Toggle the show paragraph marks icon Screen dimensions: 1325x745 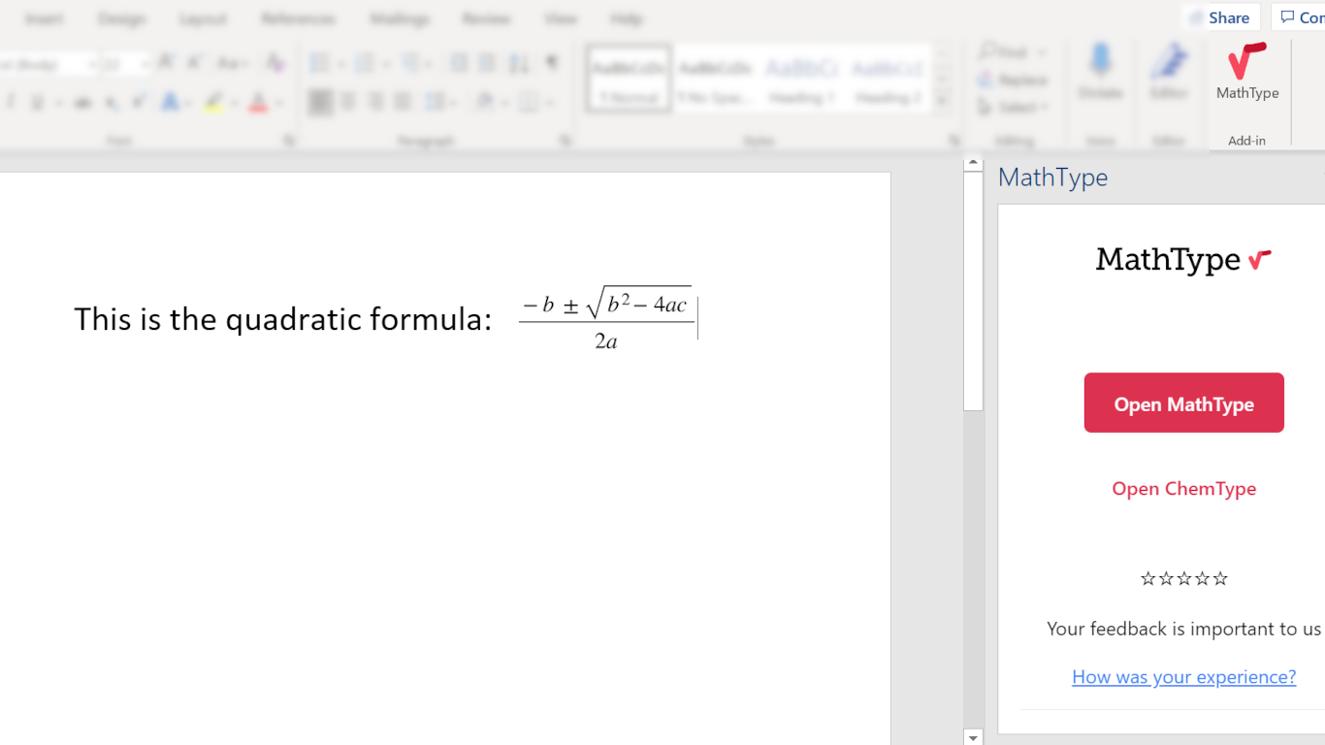click(x=552, y=64)
